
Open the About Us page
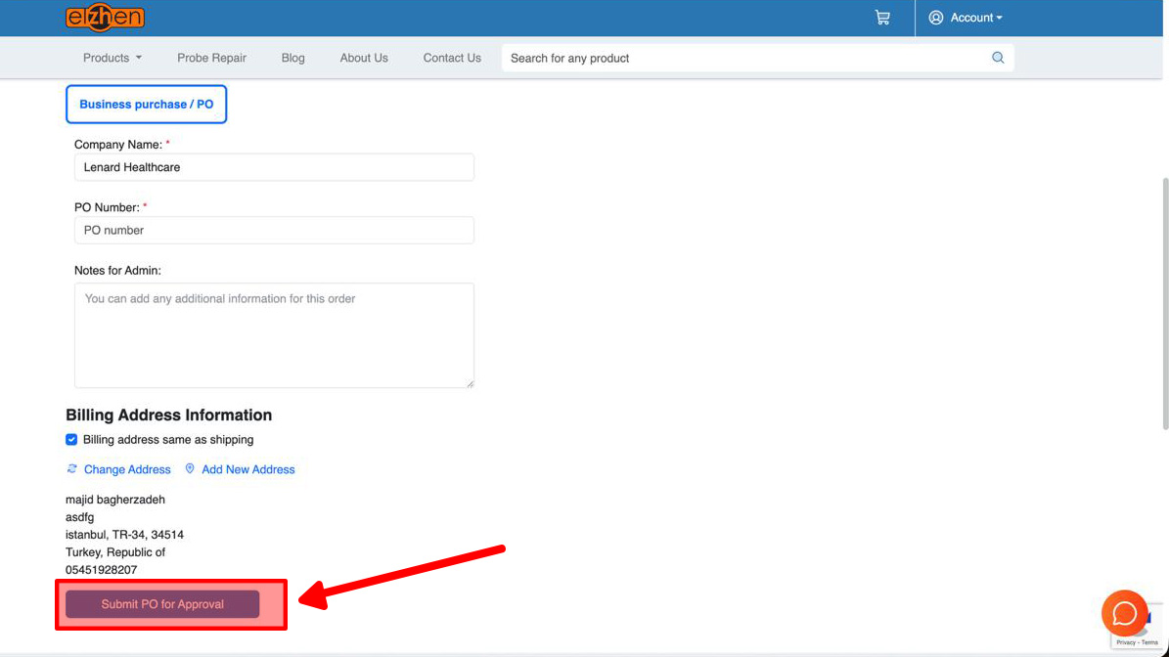[x=364, y=58]
